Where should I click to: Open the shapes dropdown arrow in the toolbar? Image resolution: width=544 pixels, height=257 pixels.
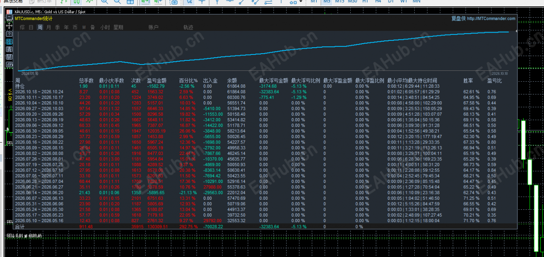301,1
